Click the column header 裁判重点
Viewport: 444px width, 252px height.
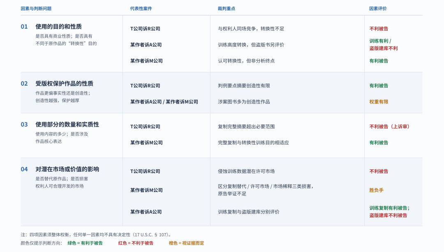tap(226, 9)
